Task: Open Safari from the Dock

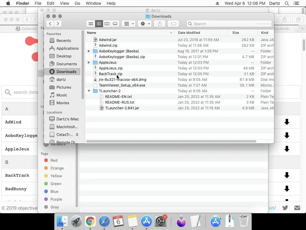Action: pos(104,221)
